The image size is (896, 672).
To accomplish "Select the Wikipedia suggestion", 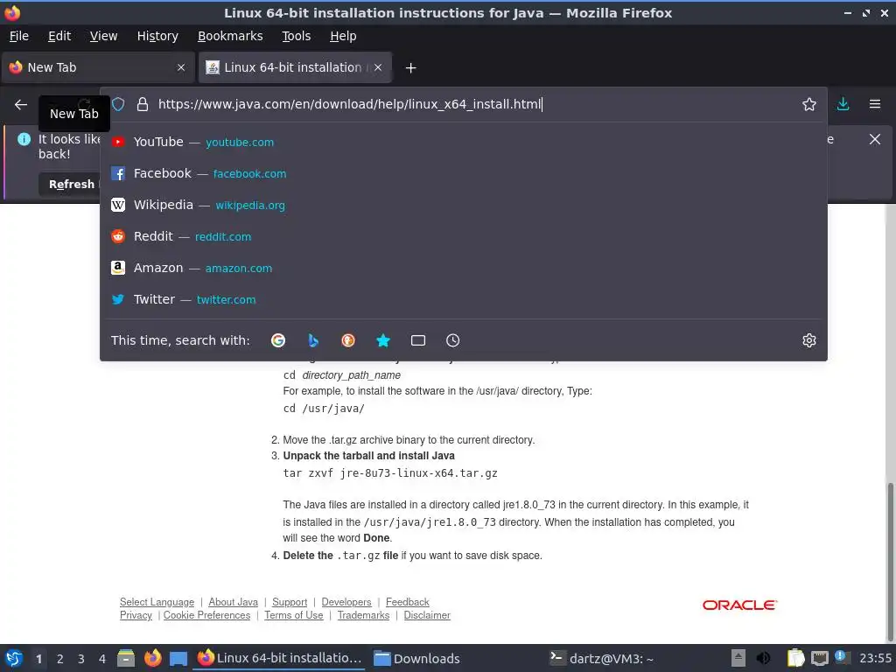I will (464, 205).
